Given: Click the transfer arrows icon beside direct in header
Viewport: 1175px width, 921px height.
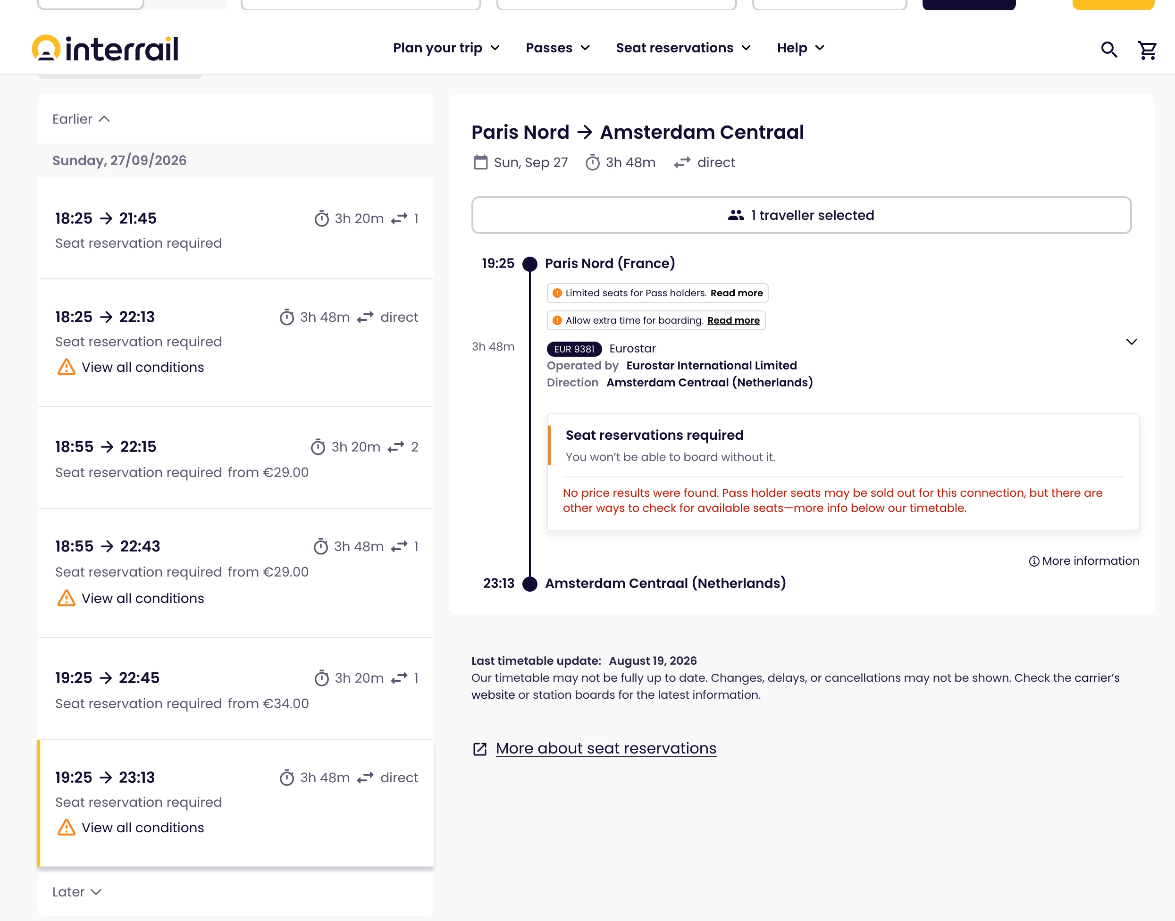Looking at the screenshot, I should 682,162.
